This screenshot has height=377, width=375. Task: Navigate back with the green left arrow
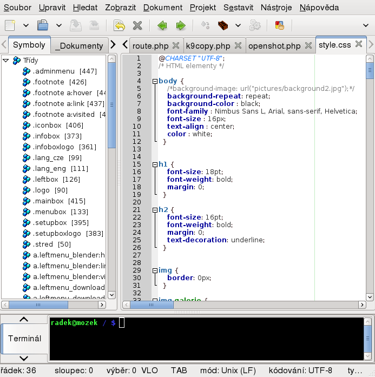(162, 25)
